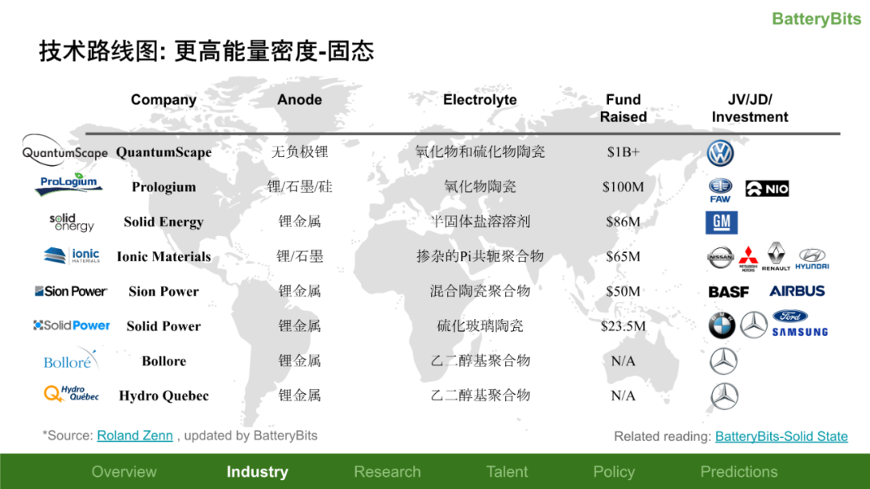Image resolution: width=870 pixels, height=489 pixels.
Task: Click the 锂/石墨/硅 anode cell
Action: (x=300, y=187)
